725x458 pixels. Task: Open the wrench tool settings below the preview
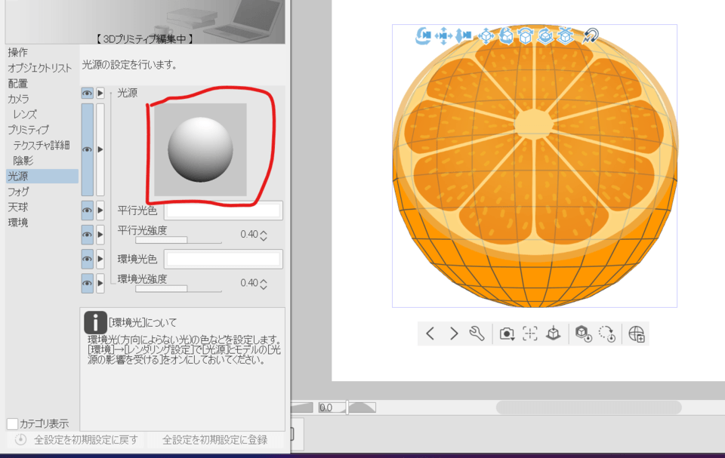point(477,333)
